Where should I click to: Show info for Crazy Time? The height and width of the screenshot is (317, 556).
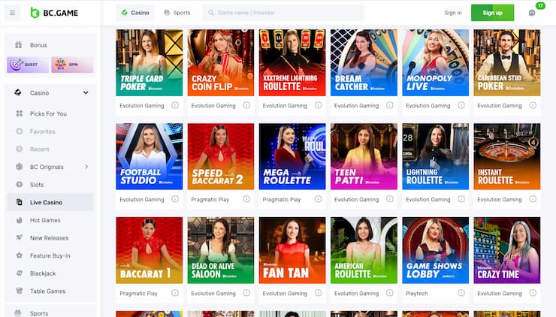(533, 293)
